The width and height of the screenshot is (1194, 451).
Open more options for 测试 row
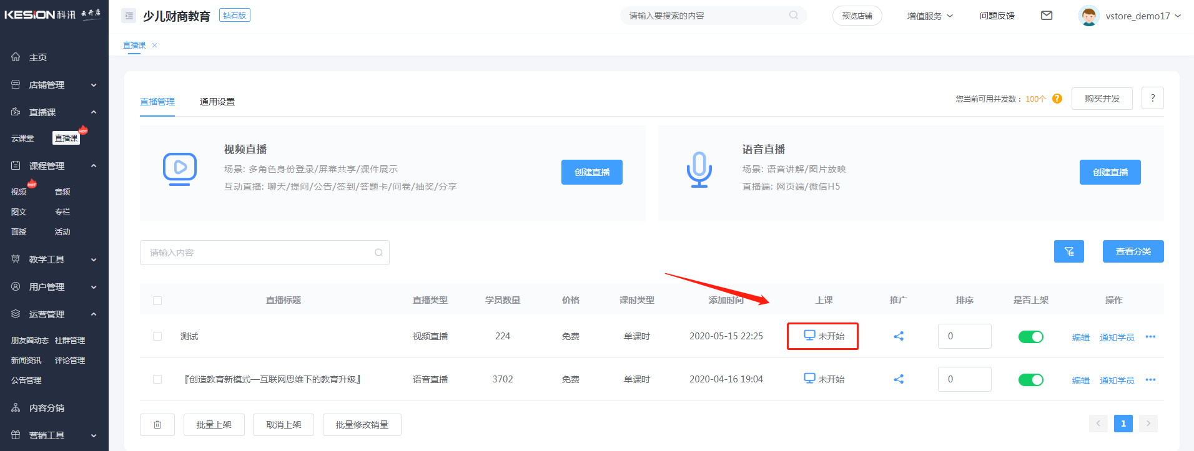[x=1150, y=337]
